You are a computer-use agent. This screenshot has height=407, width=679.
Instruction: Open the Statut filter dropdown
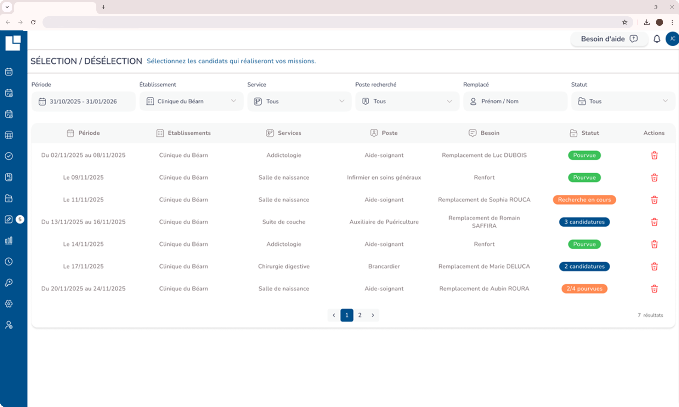pyautogui.click(x=623, y=101)
